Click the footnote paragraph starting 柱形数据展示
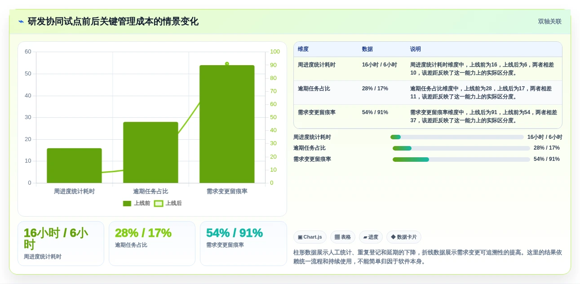 click(x=428, y=257)
